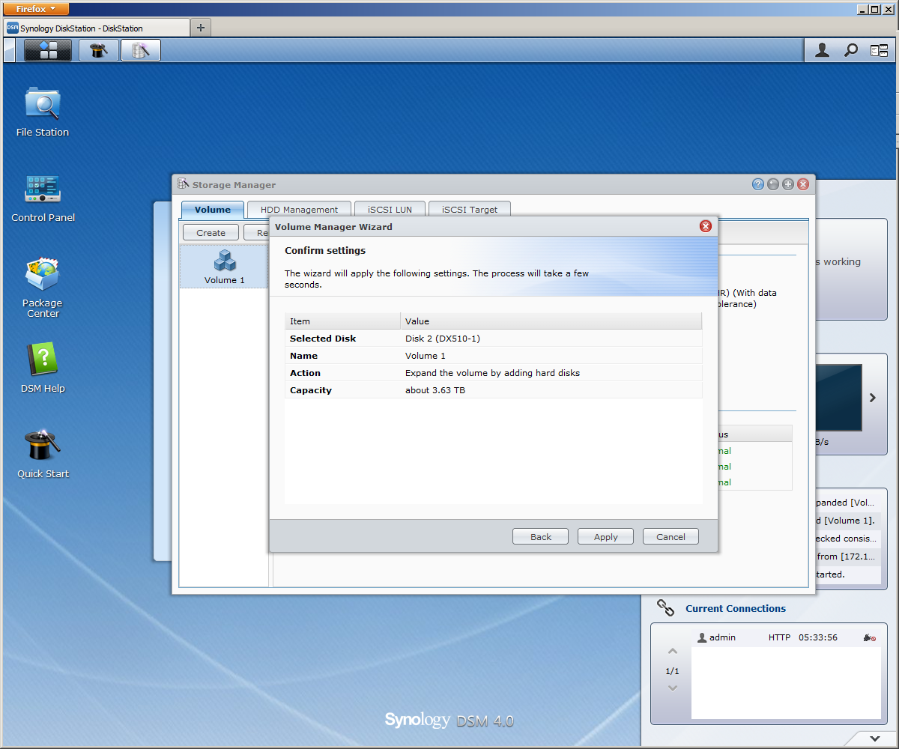Switch to Storage Manager taskbar icon
Image resolution: width=899 pixels, height=749 pixels.
click(x=141, y=50)
